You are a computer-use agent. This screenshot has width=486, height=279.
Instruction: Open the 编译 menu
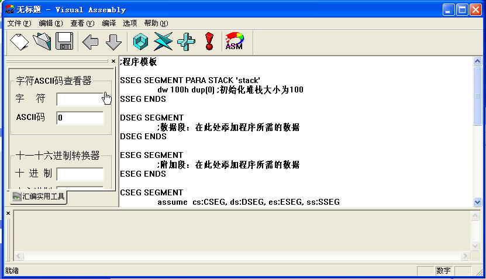point(109,23)
